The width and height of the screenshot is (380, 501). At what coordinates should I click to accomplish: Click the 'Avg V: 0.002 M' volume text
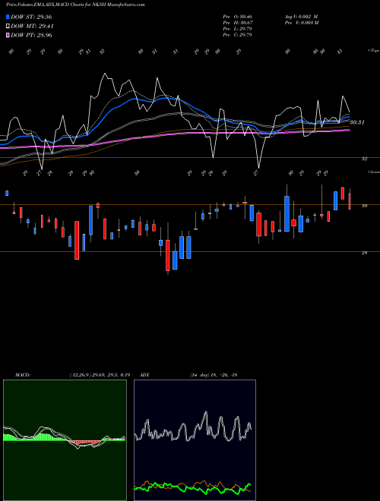point(301,17)
